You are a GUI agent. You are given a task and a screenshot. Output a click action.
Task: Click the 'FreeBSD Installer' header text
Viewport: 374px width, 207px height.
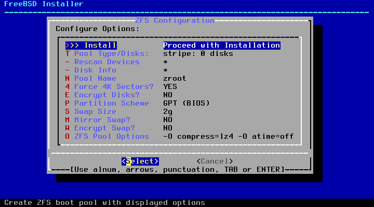point(44,4)
